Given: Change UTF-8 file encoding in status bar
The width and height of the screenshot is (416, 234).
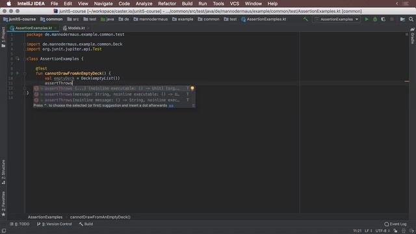Looking at the screenshot, I should [x=382, y=231].
